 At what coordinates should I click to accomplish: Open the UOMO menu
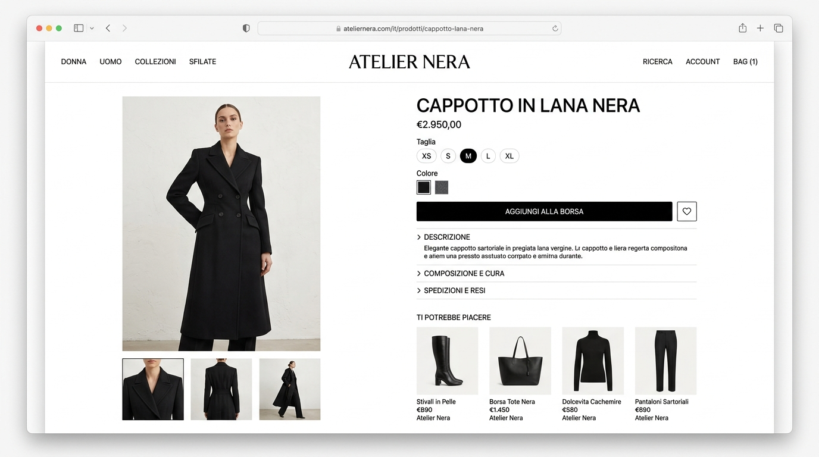click(111, 62)
